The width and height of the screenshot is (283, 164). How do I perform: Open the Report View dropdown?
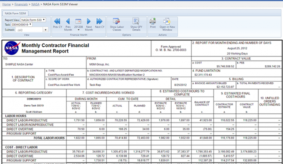click(x=33, y=20)
